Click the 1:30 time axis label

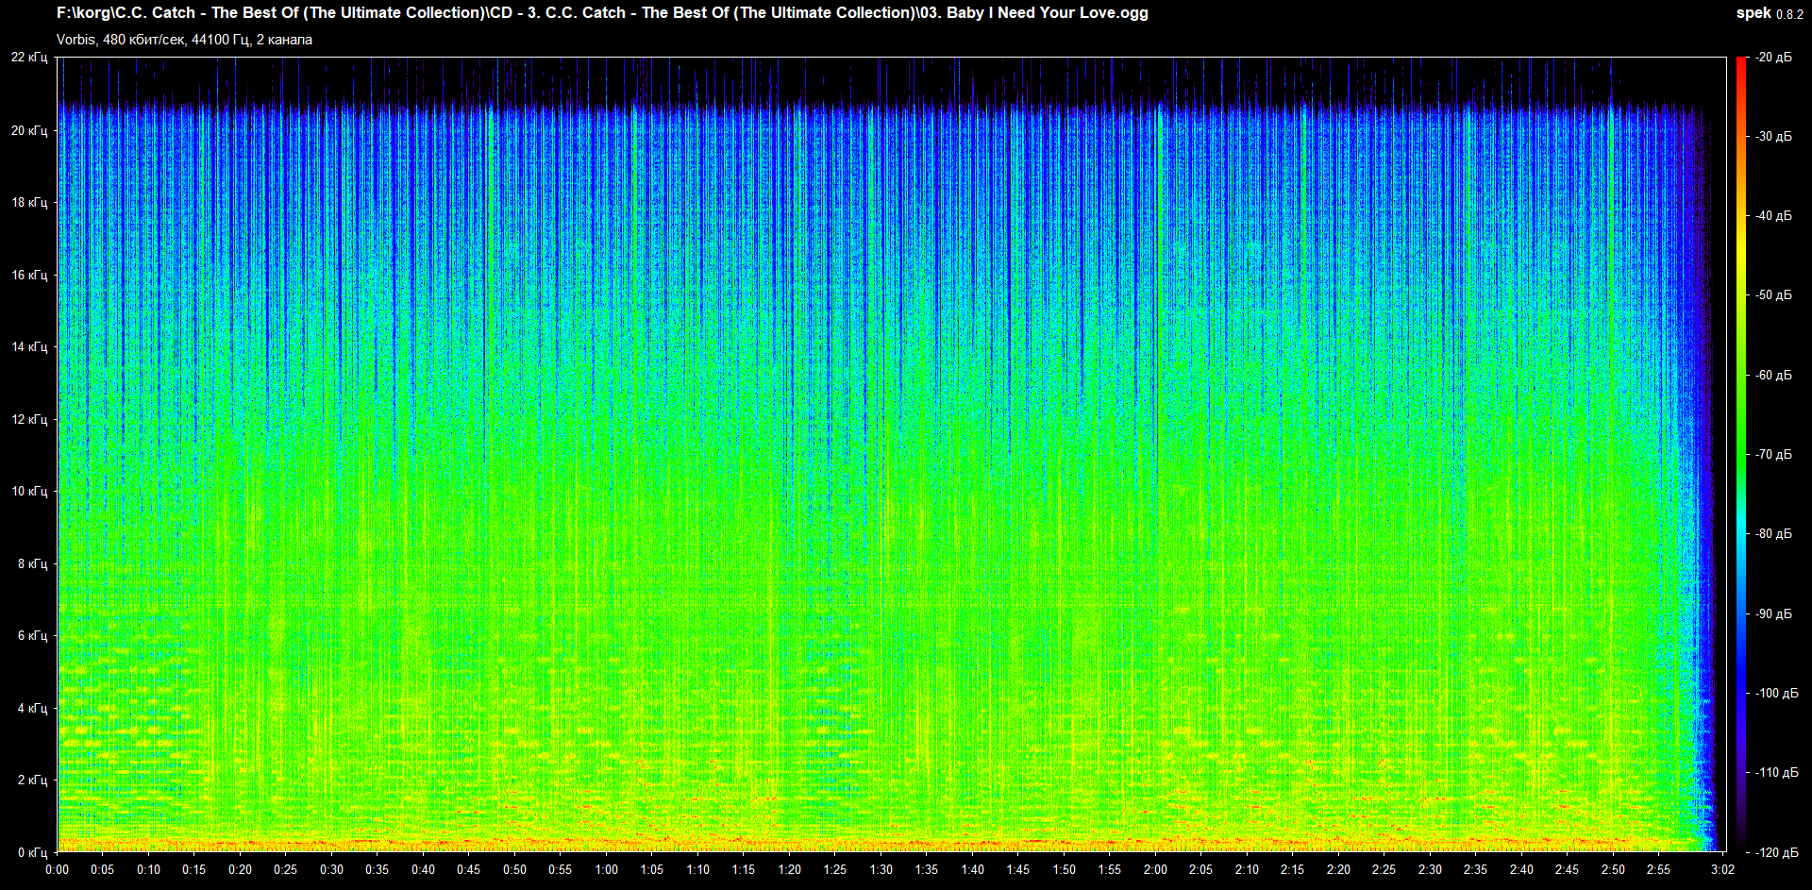coord(881,870)
